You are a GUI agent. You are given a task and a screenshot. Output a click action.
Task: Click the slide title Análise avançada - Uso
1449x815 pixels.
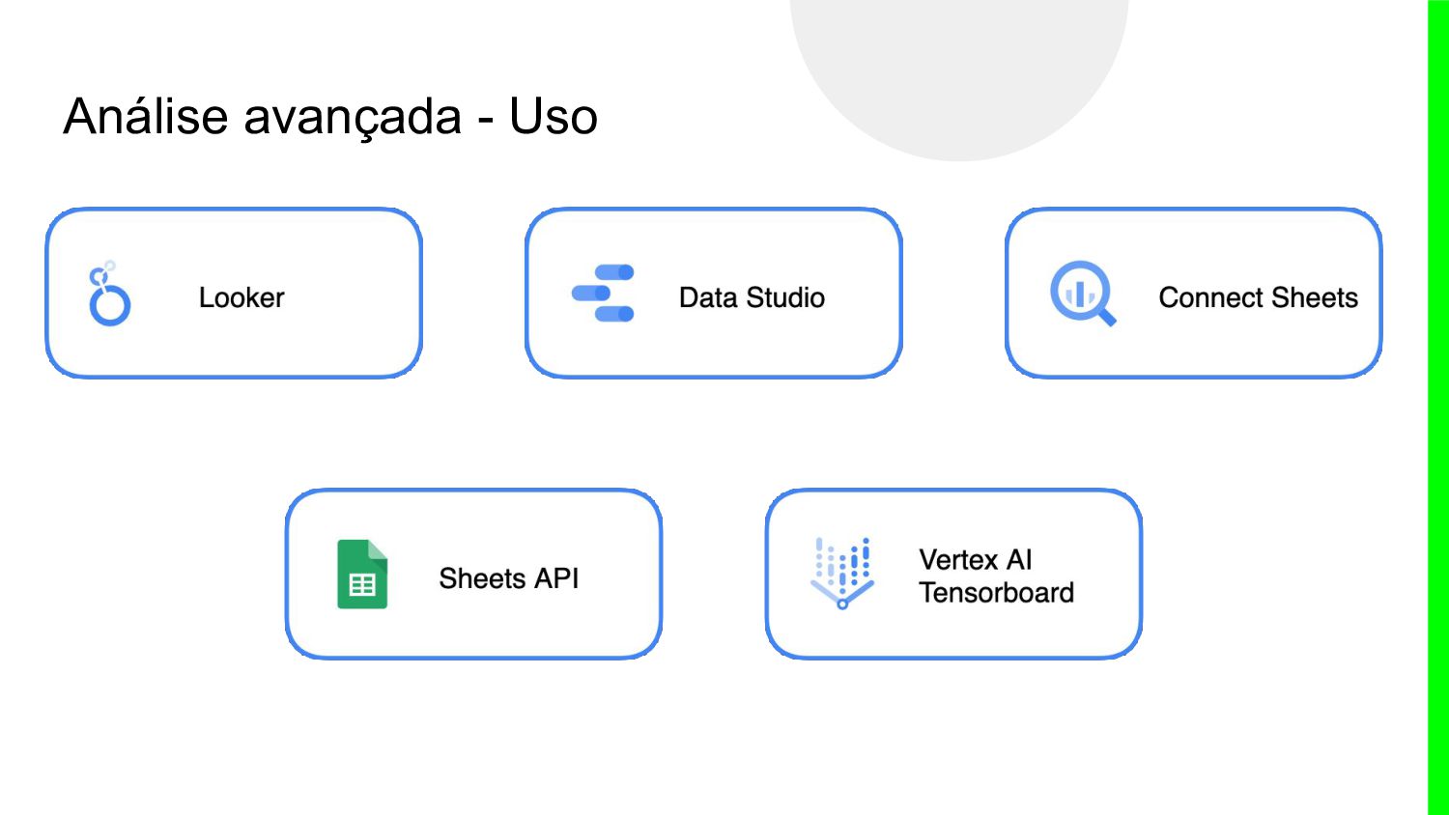click(x=330, y=117)
